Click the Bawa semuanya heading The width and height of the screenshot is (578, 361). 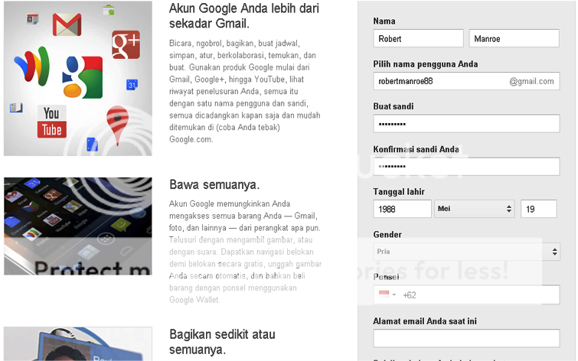tap(214, 184)
